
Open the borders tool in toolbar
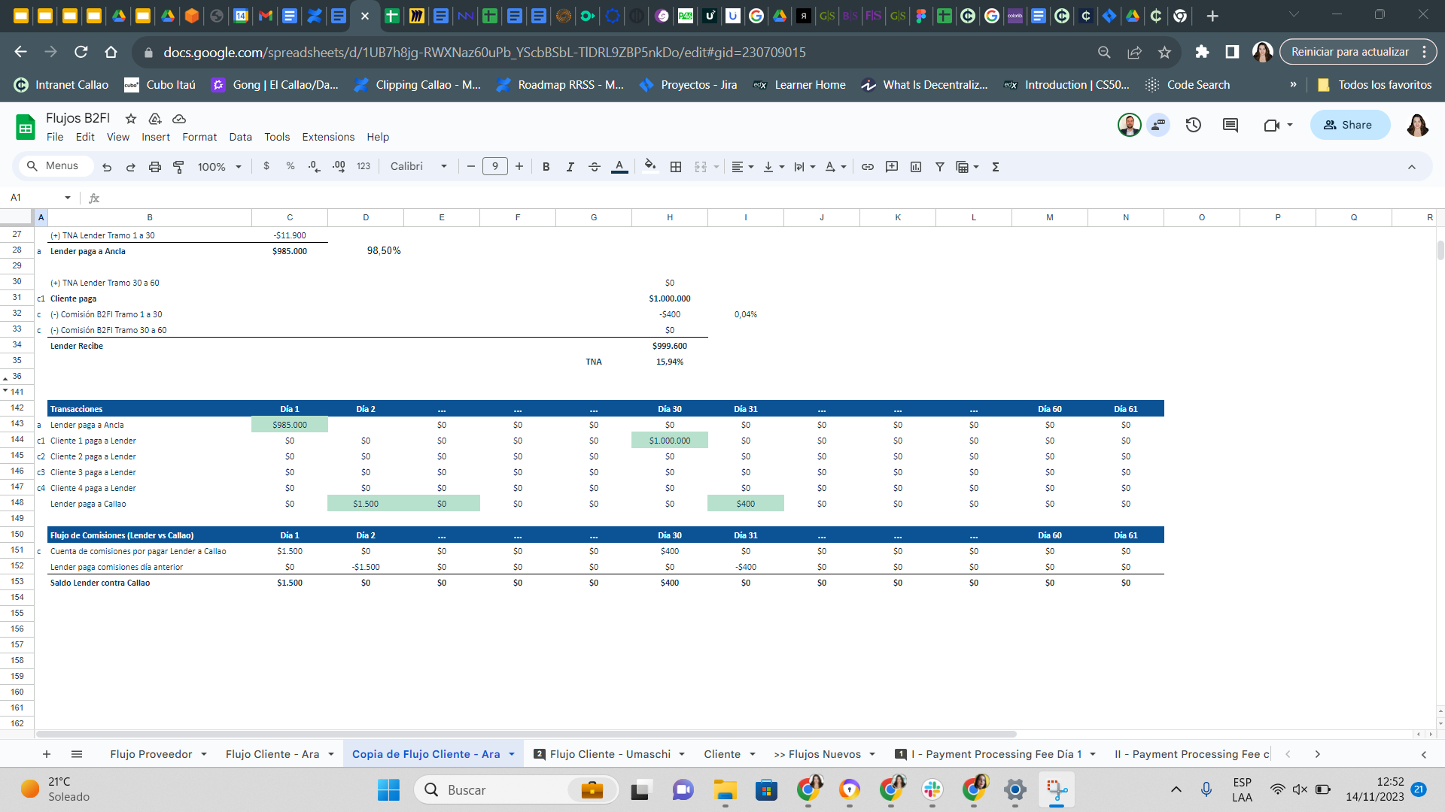[x=676, y=167]
